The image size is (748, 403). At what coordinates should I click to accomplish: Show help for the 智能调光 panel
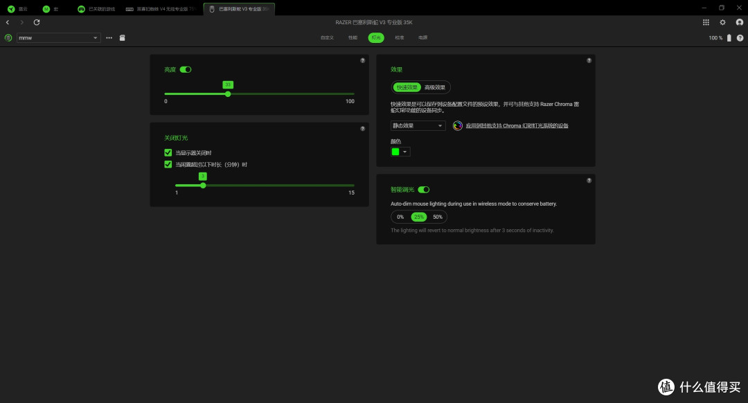[x=589, y=181]
